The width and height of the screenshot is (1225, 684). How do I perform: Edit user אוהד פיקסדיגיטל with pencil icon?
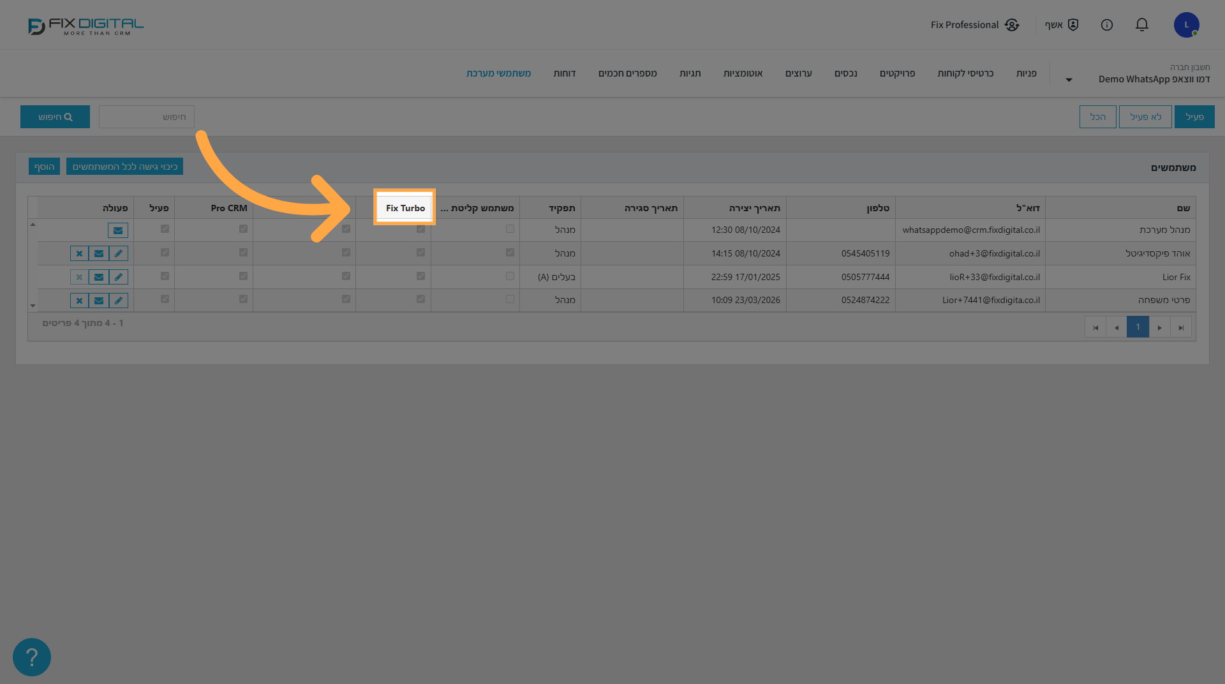(x=119, y=253)
